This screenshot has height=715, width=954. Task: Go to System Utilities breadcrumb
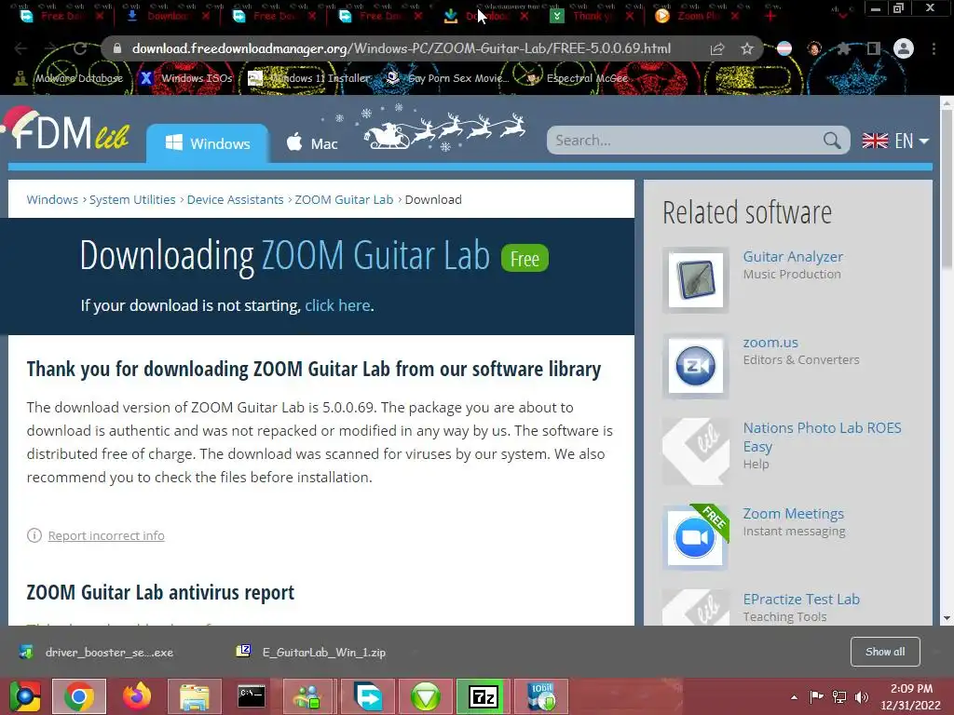point(132,199)
